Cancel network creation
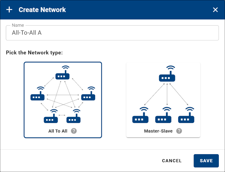This screenshot has height=172, width=225. [x=172, y=161]
